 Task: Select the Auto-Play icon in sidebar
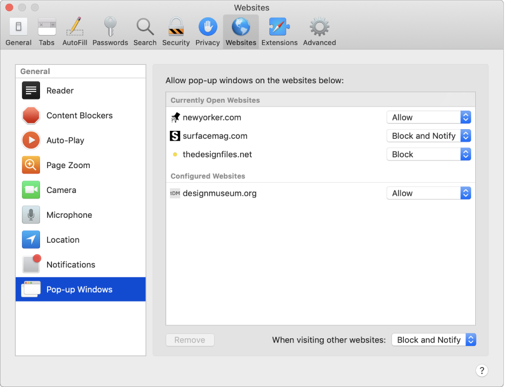tap(31, 140)
